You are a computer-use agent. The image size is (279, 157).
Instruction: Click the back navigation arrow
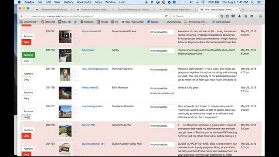21,16
